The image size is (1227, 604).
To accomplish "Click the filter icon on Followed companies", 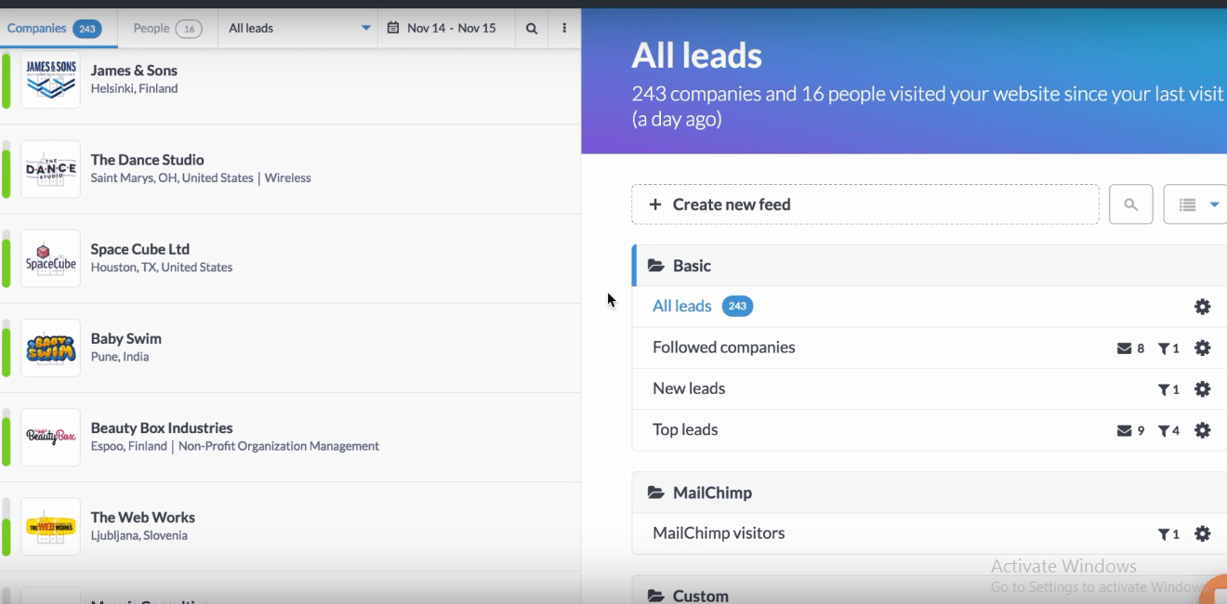I will pos(1163,348).
